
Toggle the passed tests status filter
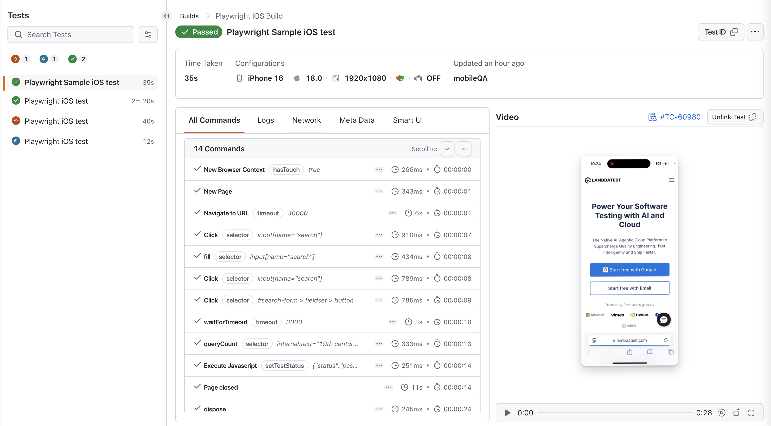[x=72, y=59]
